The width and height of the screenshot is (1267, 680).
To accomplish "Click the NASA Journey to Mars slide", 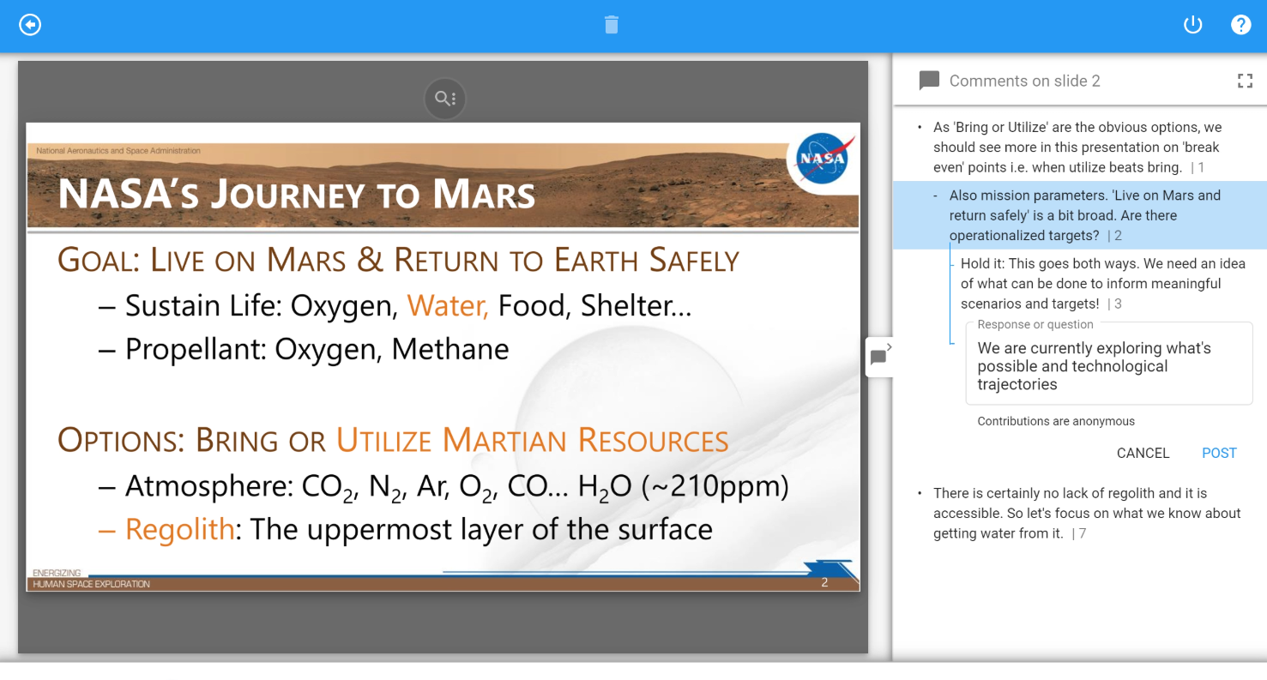I will [x=443, y=357].
